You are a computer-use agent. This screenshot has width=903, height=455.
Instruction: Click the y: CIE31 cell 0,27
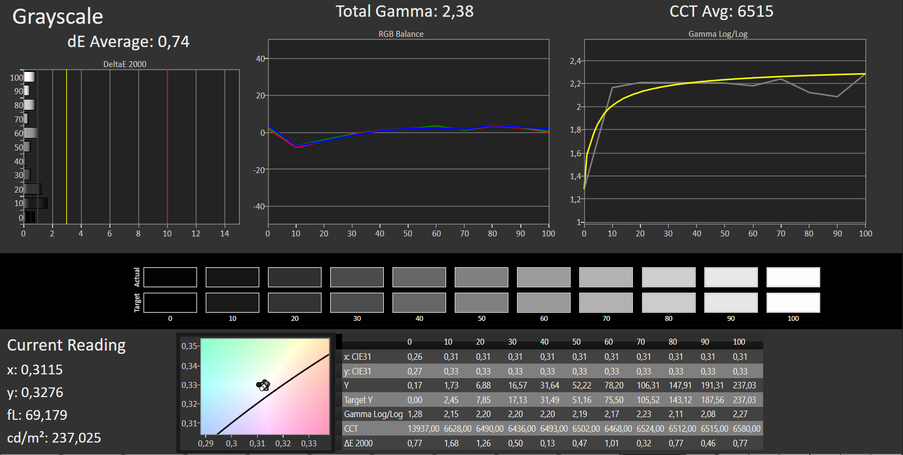pos(415,371)
